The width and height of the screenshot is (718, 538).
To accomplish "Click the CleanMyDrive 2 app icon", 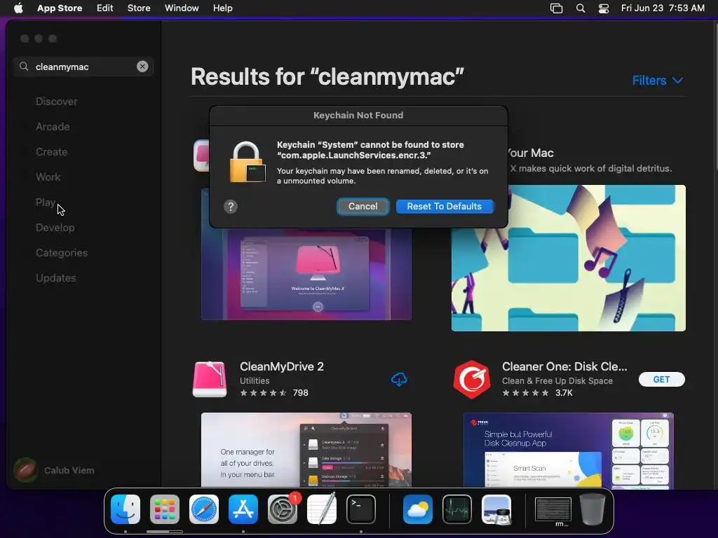I will (210, 379).
